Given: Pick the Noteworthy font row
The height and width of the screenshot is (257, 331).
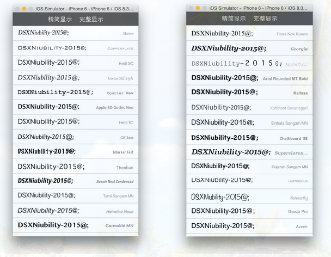Looking at the screenshot, I should [x=249, y=197].
